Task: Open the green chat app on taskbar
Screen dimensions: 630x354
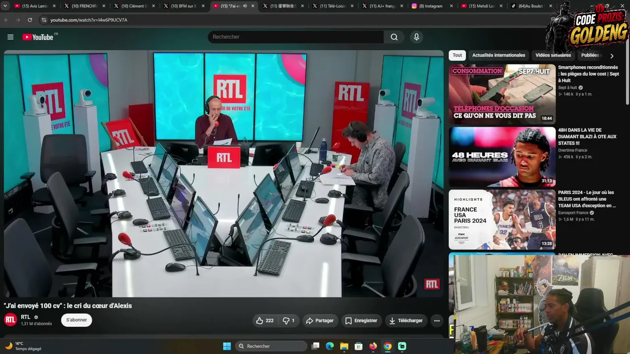Action: pos(402,346)
